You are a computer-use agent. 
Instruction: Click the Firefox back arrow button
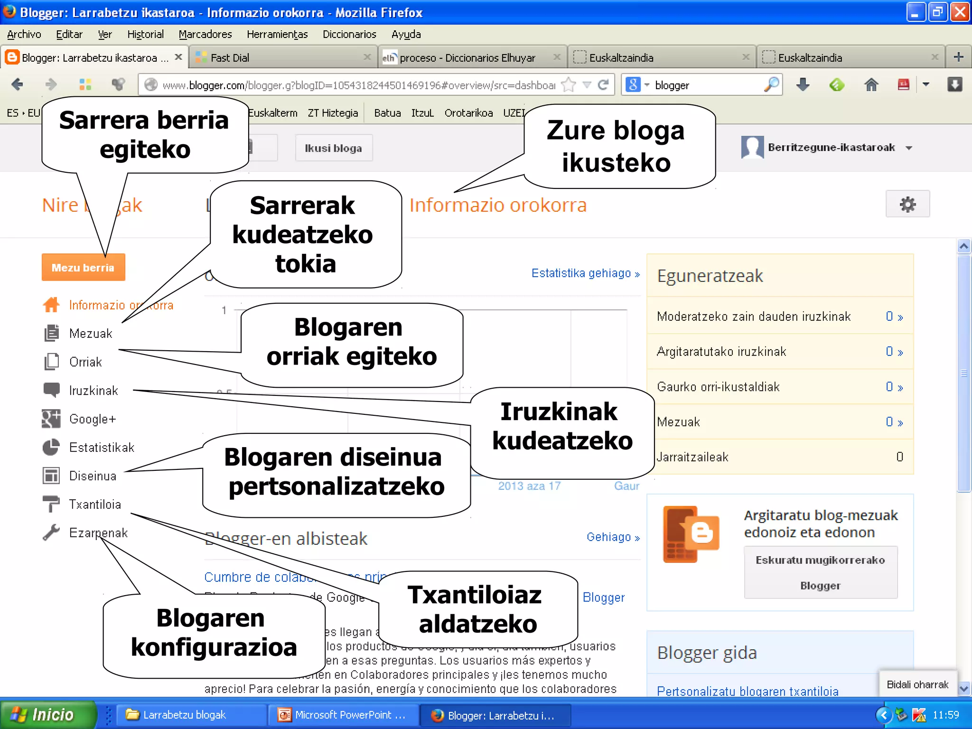point(17,84)
